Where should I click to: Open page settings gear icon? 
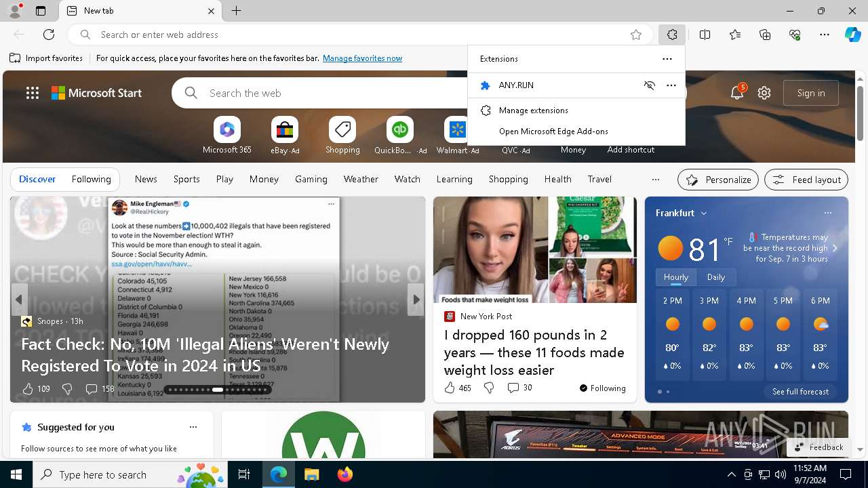764,94
